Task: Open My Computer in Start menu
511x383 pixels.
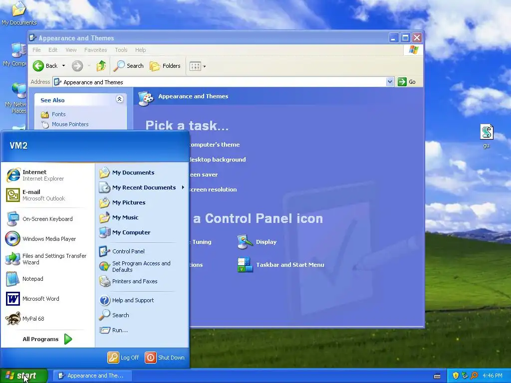Action: point(125,232)
